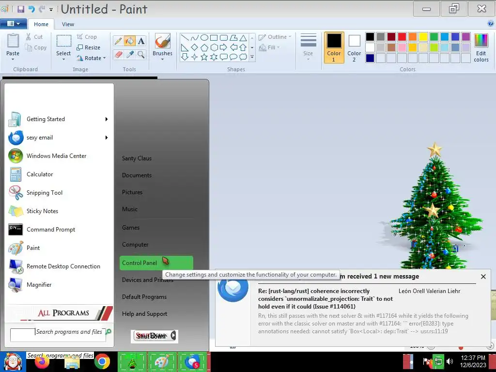Switch to the Home ribbon tab
The image size is (496, 372).
(41, 24)
